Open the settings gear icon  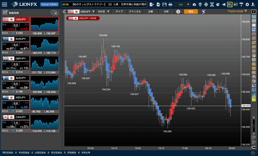[x=247, y=5]
